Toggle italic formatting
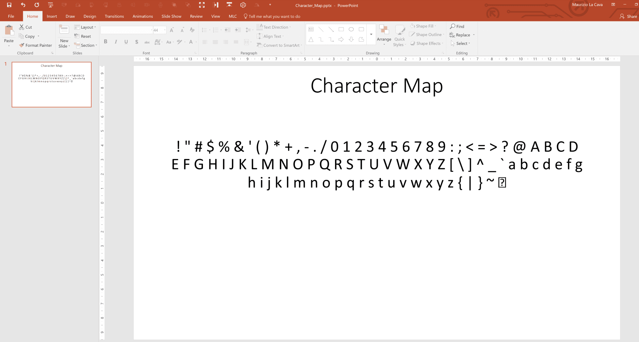 pos(116,42)
